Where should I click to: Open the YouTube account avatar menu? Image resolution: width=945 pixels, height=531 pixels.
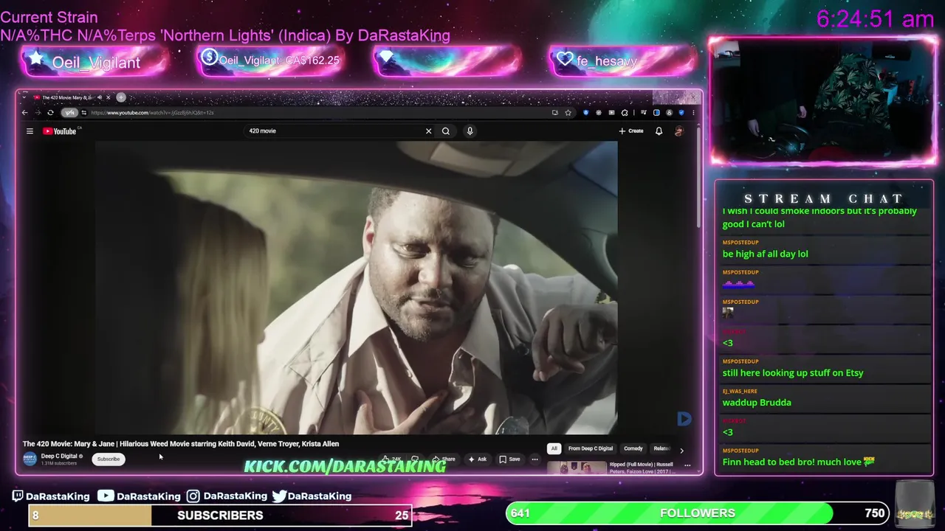point(679,131)
